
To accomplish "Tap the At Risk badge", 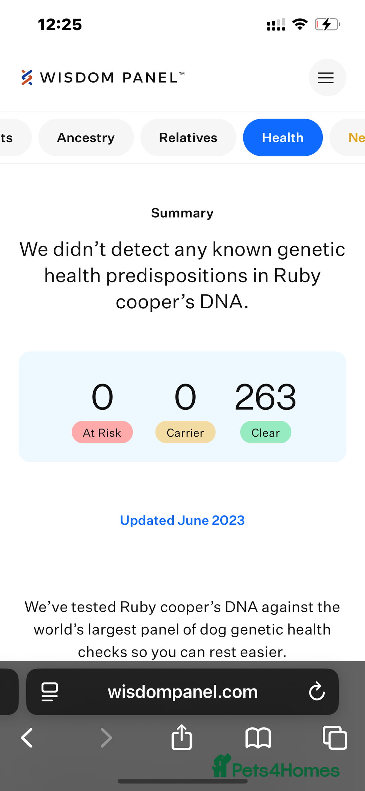I will [x=102, y=432].
